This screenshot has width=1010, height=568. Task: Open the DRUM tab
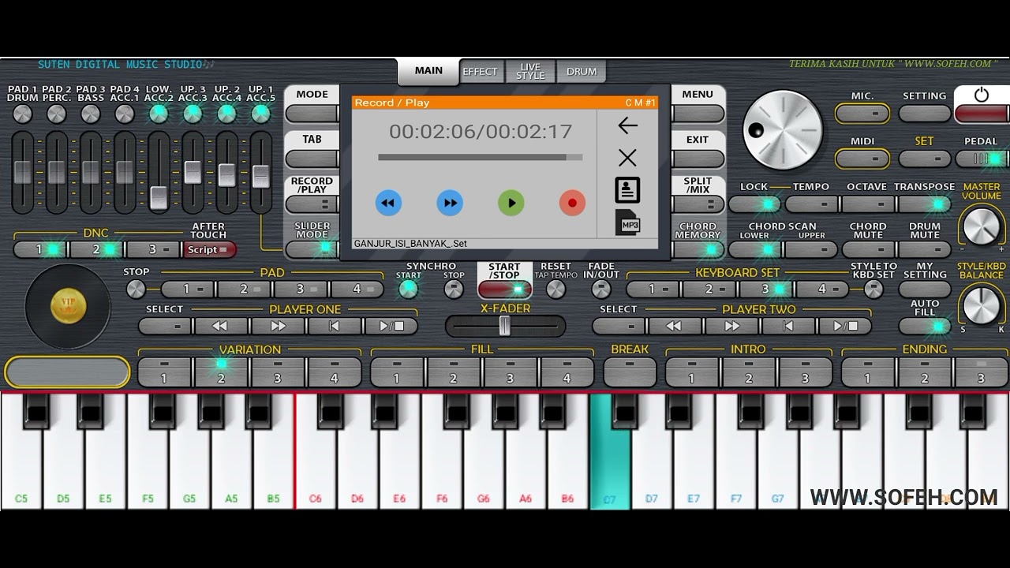582,72
